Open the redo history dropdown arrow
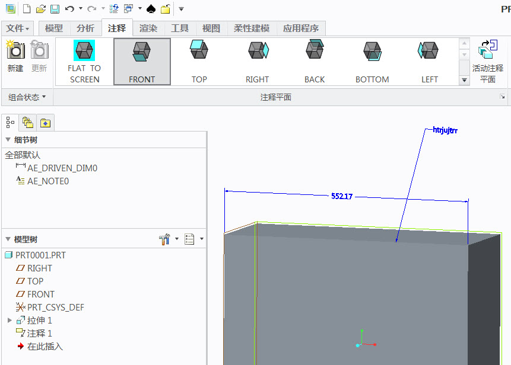The width and height of the screenshot is (511, 365). pos(103,8)
